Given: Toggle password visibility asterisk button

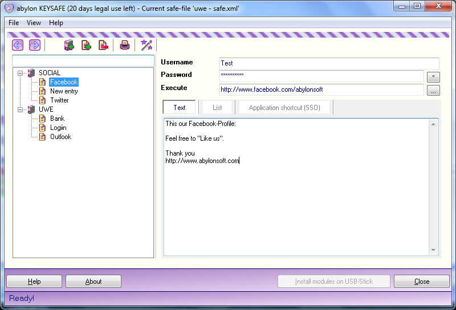Looking at the screenshot, I should pos(433,77).
